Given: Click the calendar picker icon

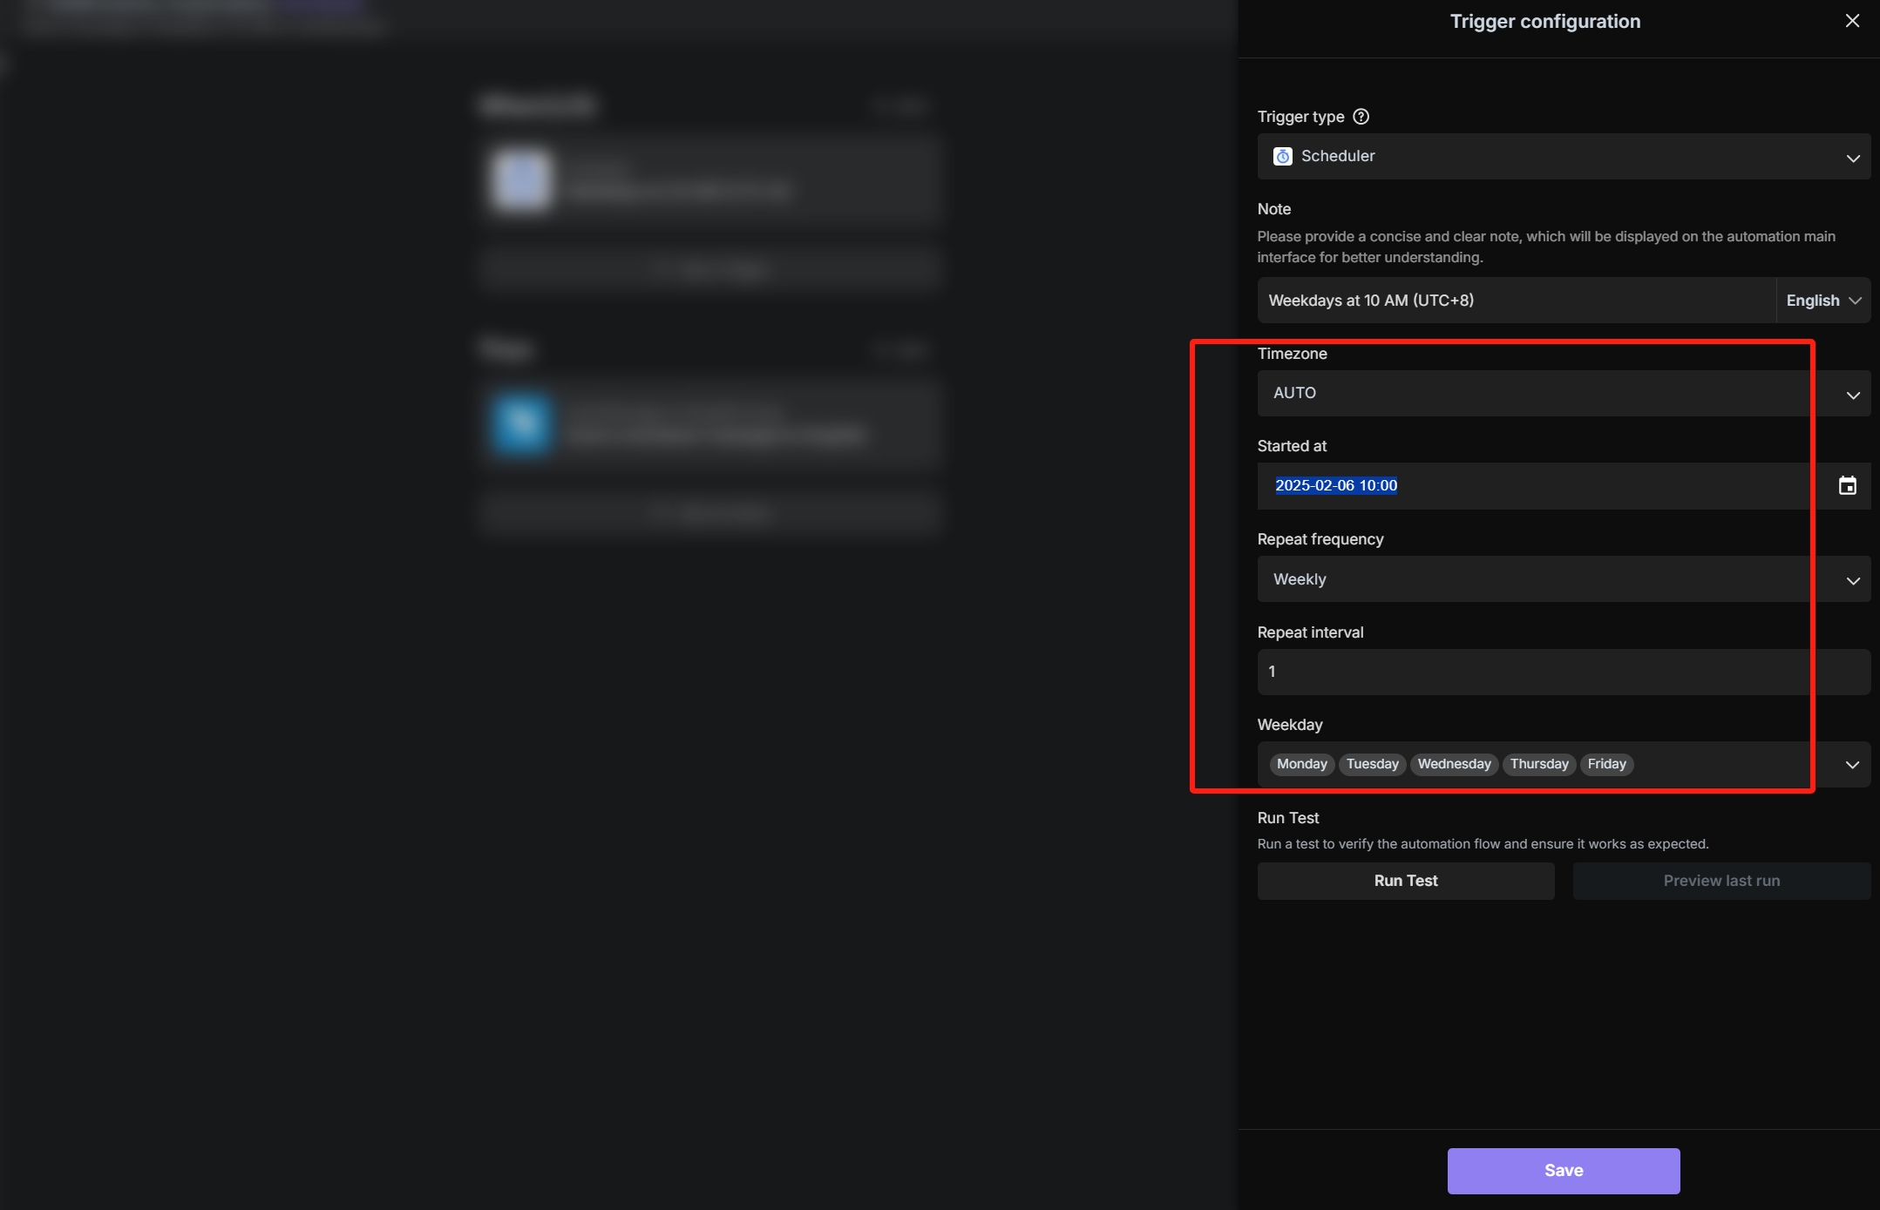Looking at the screenshot, I should 1849,485.
